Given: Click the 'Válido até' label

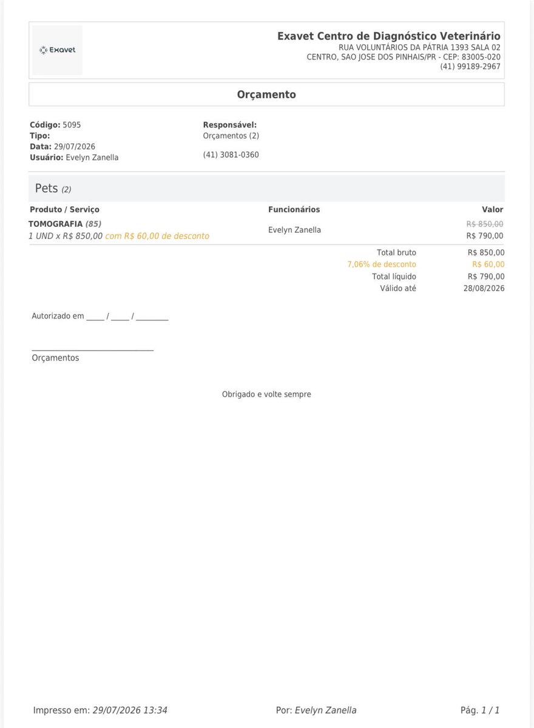Looking at the screenshot, I should point(398,289).
